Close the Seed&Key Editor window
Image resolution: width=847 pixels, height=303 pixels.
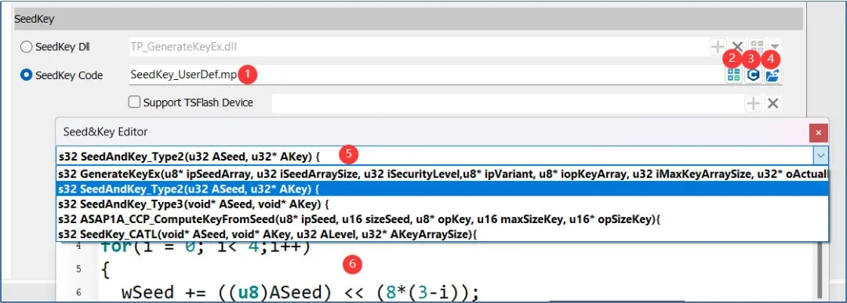[x=818, y=132]
